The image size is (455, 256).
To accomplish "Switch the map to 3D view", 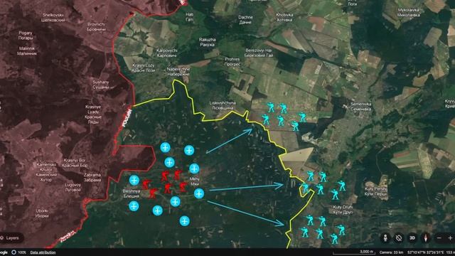I will pyautogui.click(x=412, y=238).
